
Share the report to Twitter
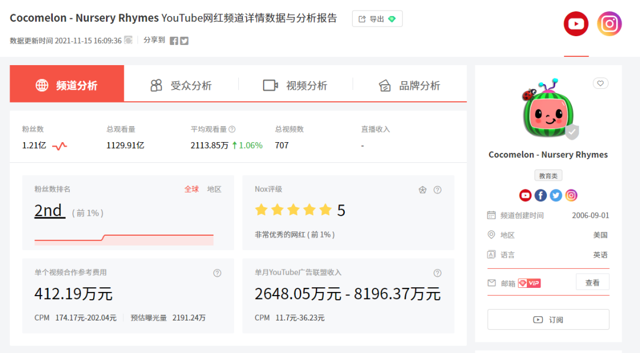184,41
